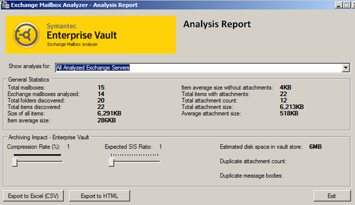Click the attachment count value 12

coord(283,100)
